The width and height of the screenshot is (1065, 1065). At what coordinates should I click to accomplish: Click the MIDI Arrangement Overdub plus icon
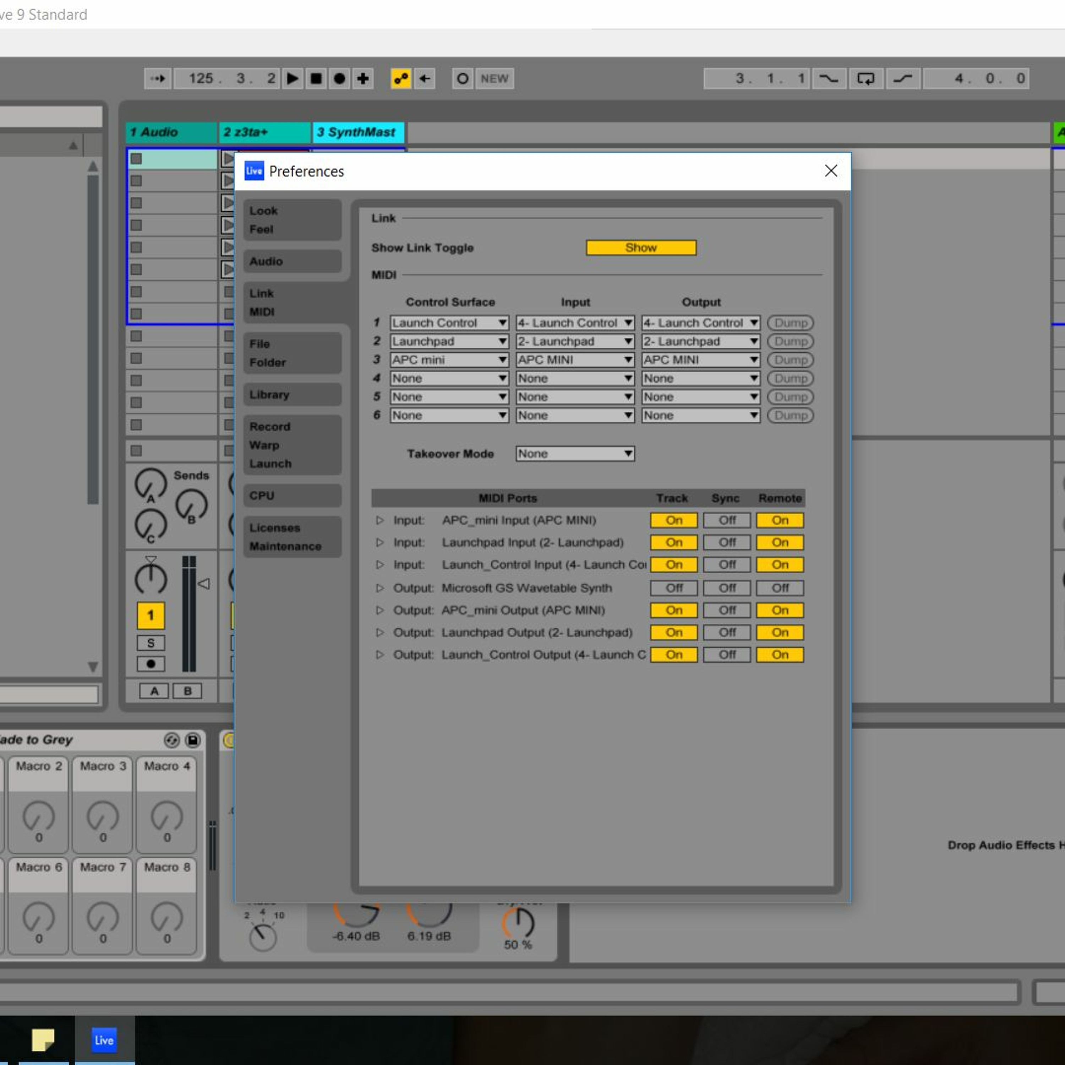point(363,78)
